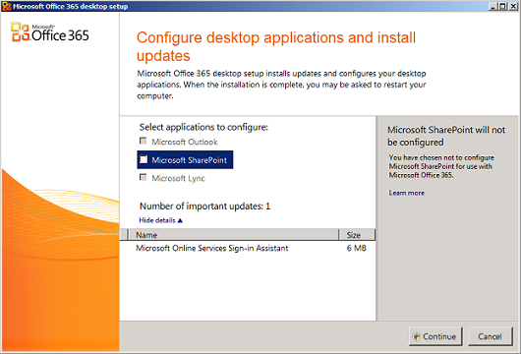Check the Microsoft SharePoint checkbox

click(x=144, y=159)
